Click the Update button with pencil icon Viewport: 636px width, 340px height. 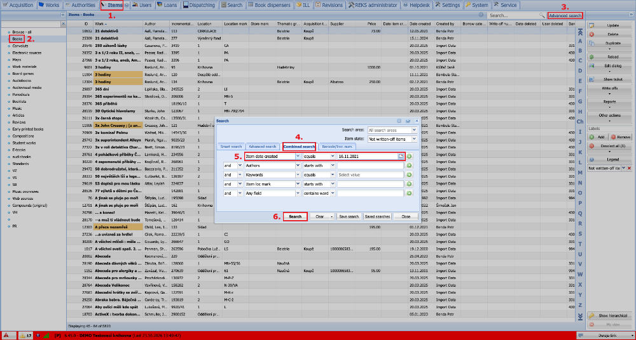(610, 25)
